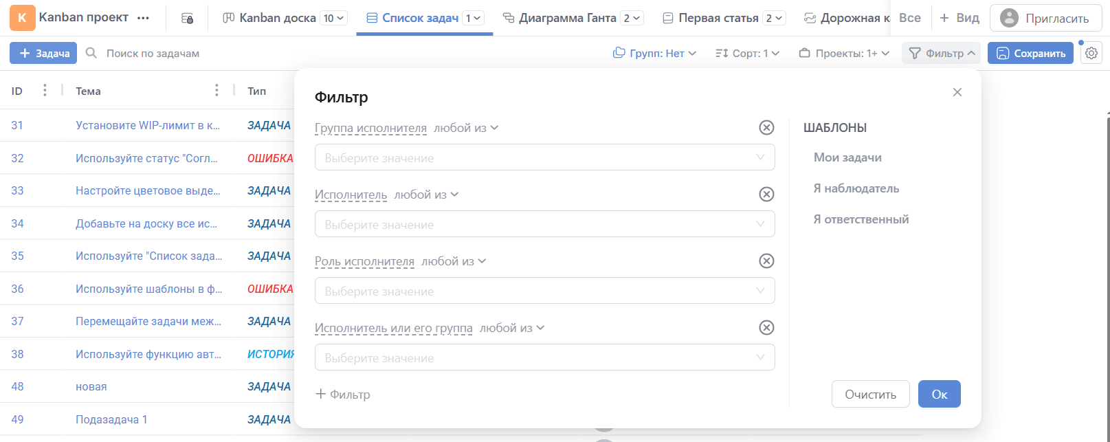Open ID column options menu
The height and width of the screenshot is (442, 1110).
(45, 91)
